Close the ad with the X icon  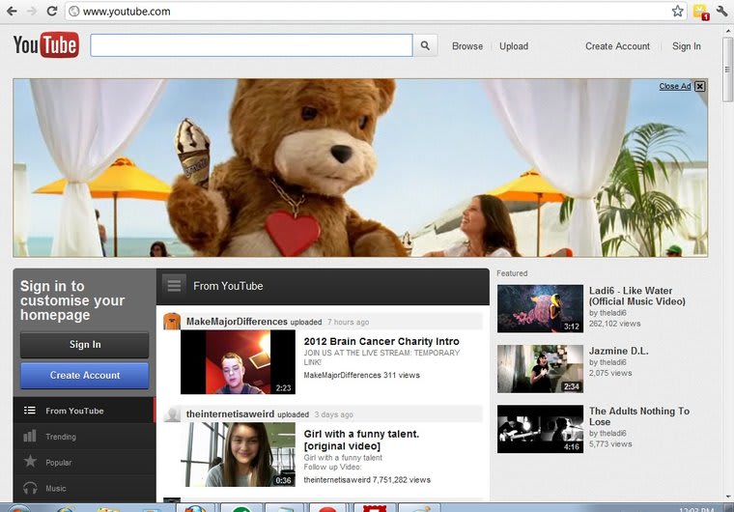pyautogui.click(x=700, y=86)
